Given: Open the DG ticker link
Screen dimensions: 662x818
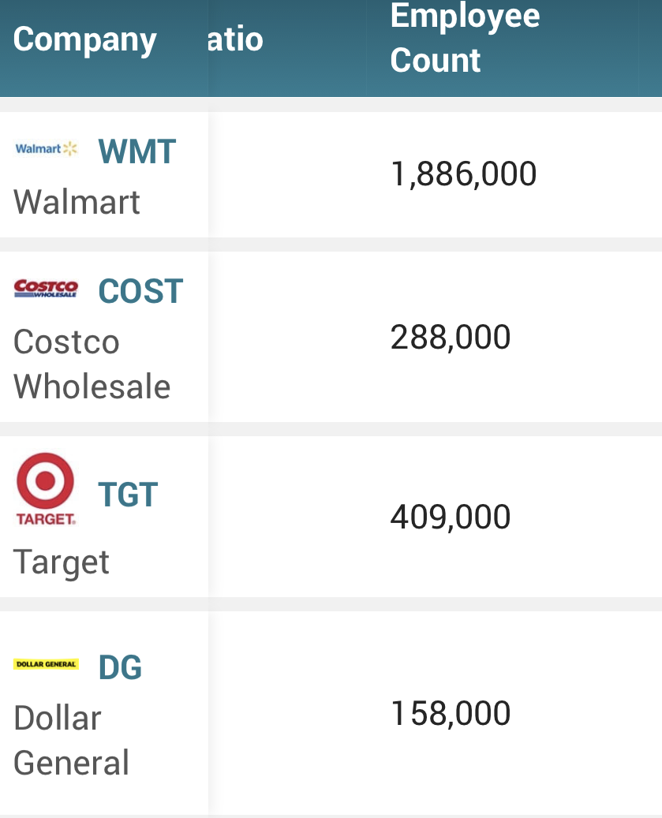Looking at the screenshot, I should [120, 667].
